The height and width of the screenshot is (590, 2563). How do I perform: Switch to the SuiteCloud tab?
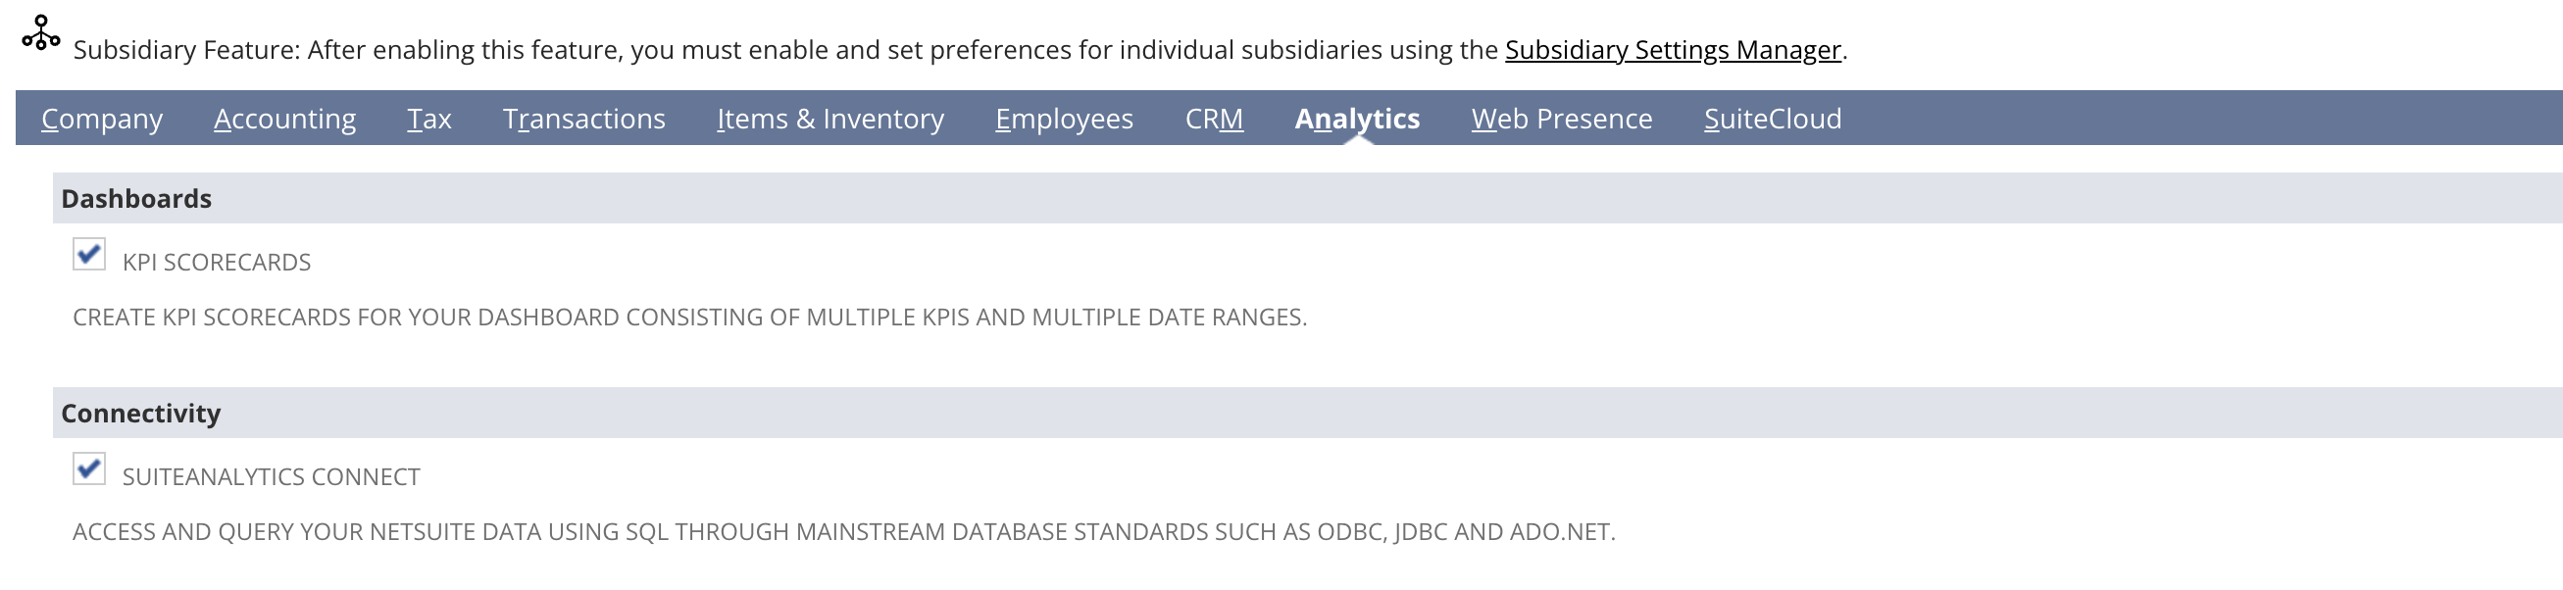click(1772, 119)
